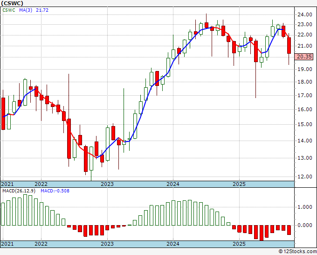317x255 pixels.
Task: Click the green CSWC legend label
Action: [9, 10]
